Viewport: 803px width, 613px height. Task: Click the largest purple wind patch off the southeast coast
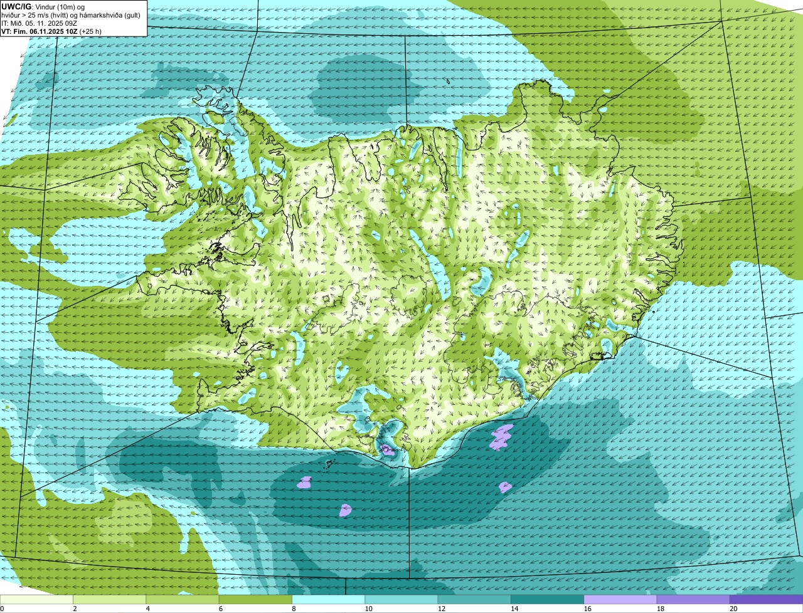coord(502,437)
